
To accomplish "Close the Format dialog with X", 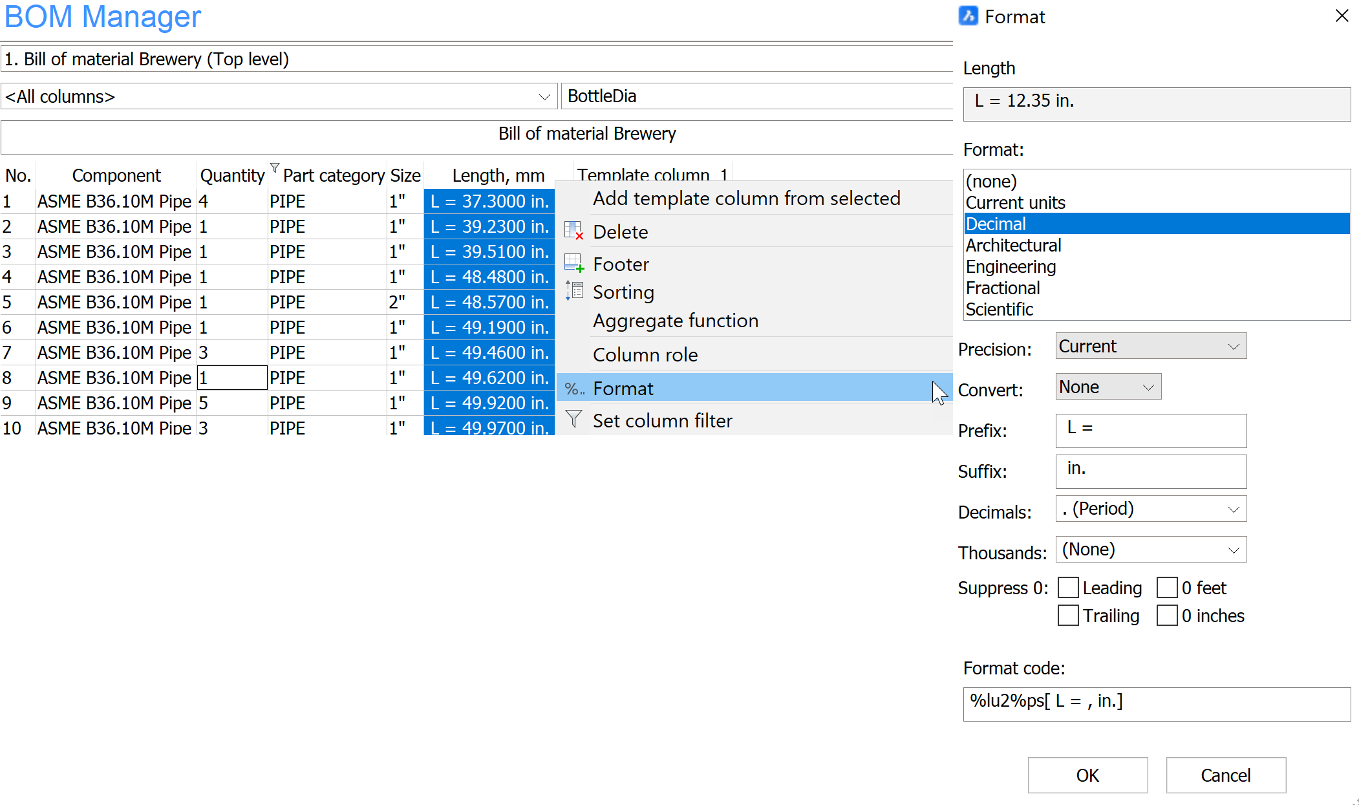I will coord(1342,16).
